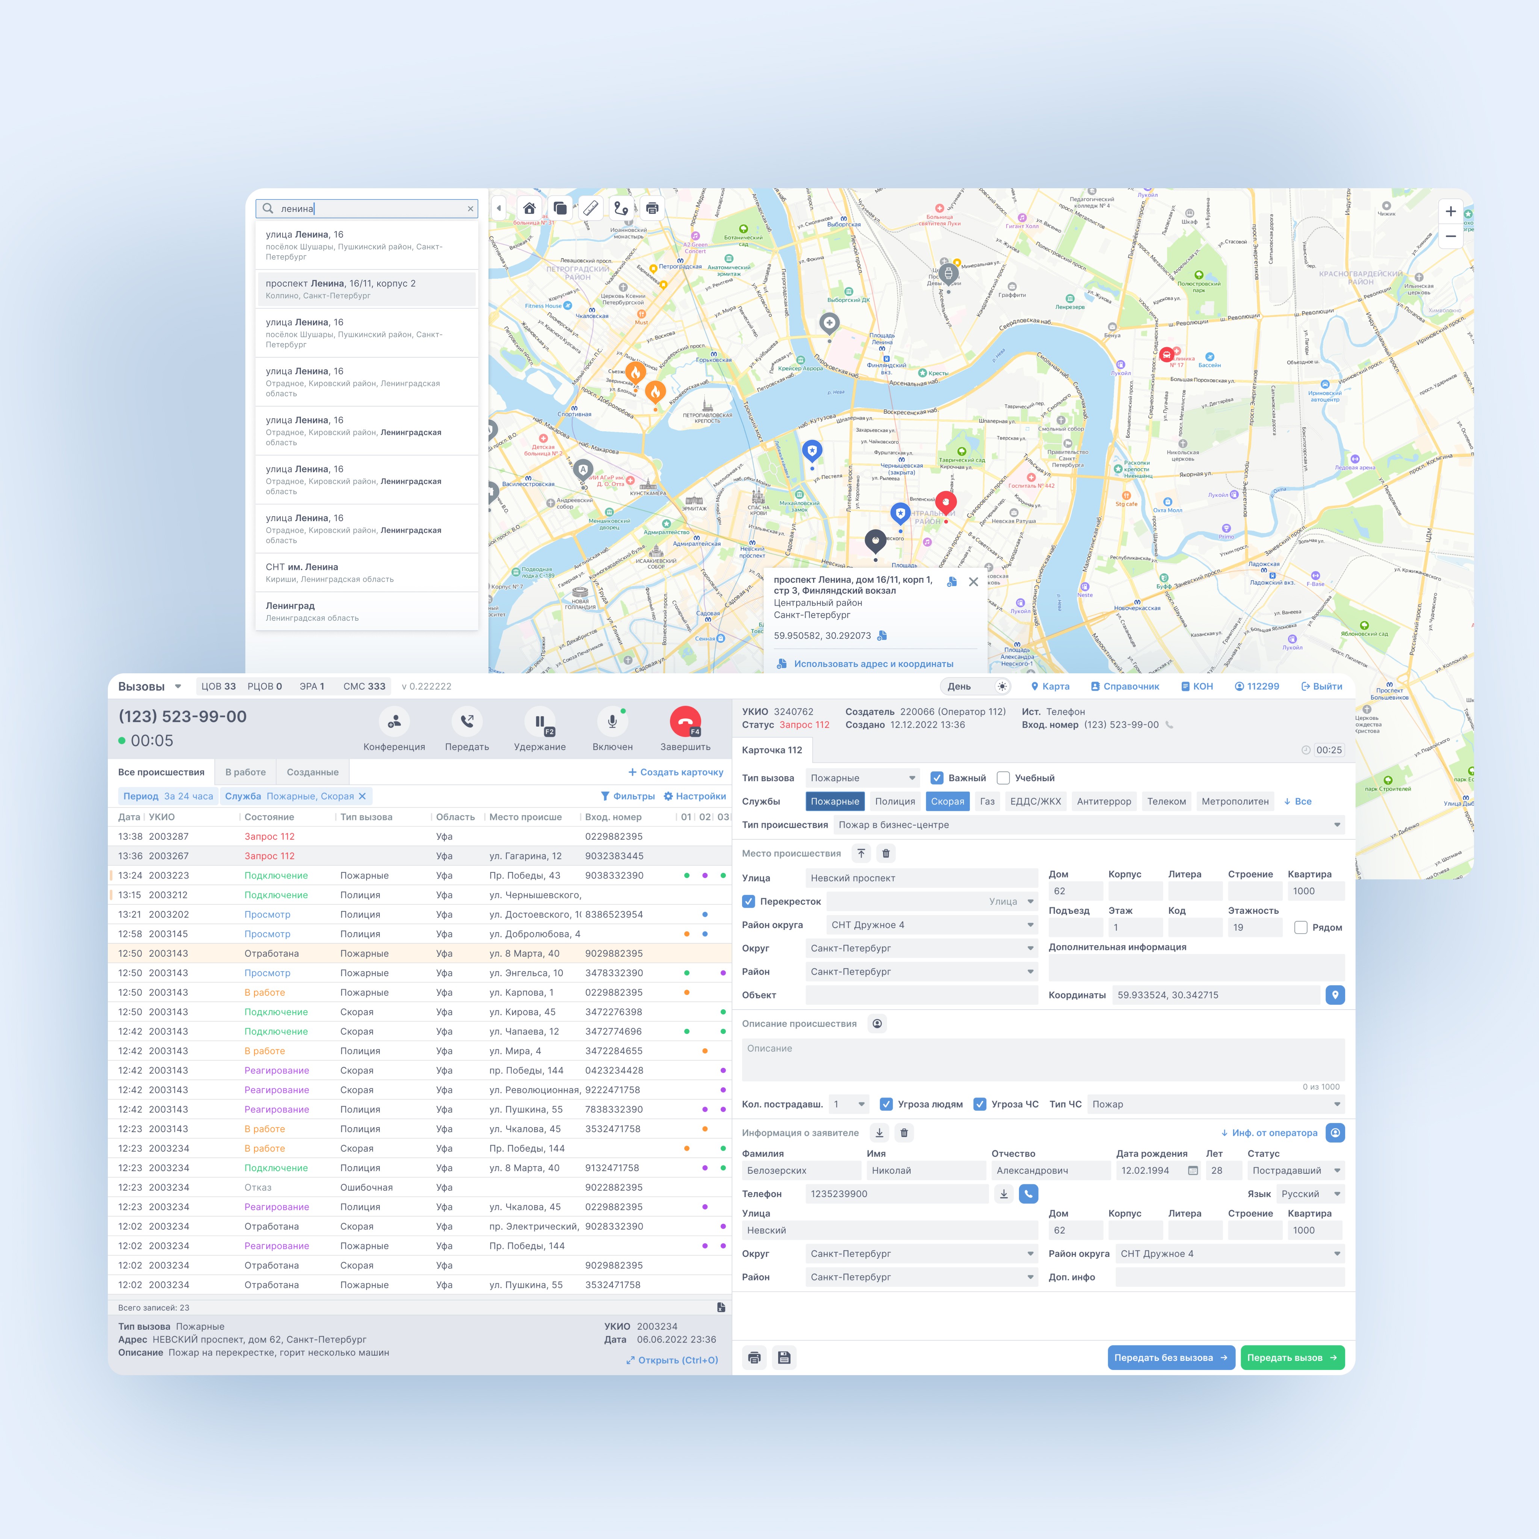Toggle the Пожарные service button

pyautogui.click(x=835, y=801)
